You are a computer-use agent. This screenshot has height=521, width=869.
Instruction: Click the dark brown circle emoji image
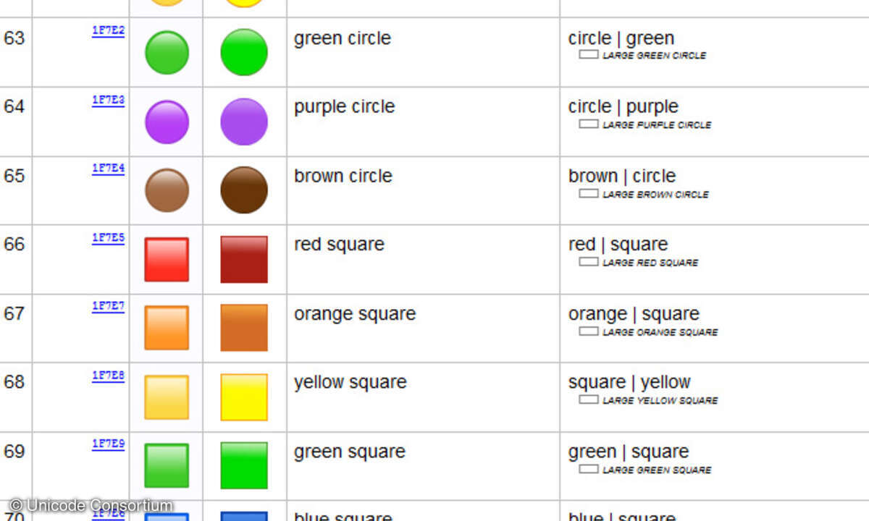point(244,190)
